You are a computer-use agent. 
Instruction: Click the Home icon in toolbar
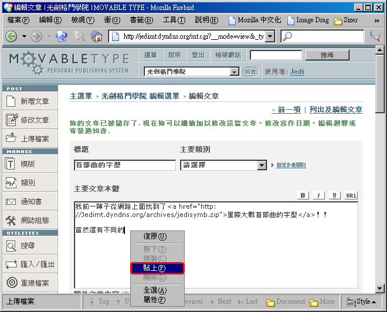97,36
